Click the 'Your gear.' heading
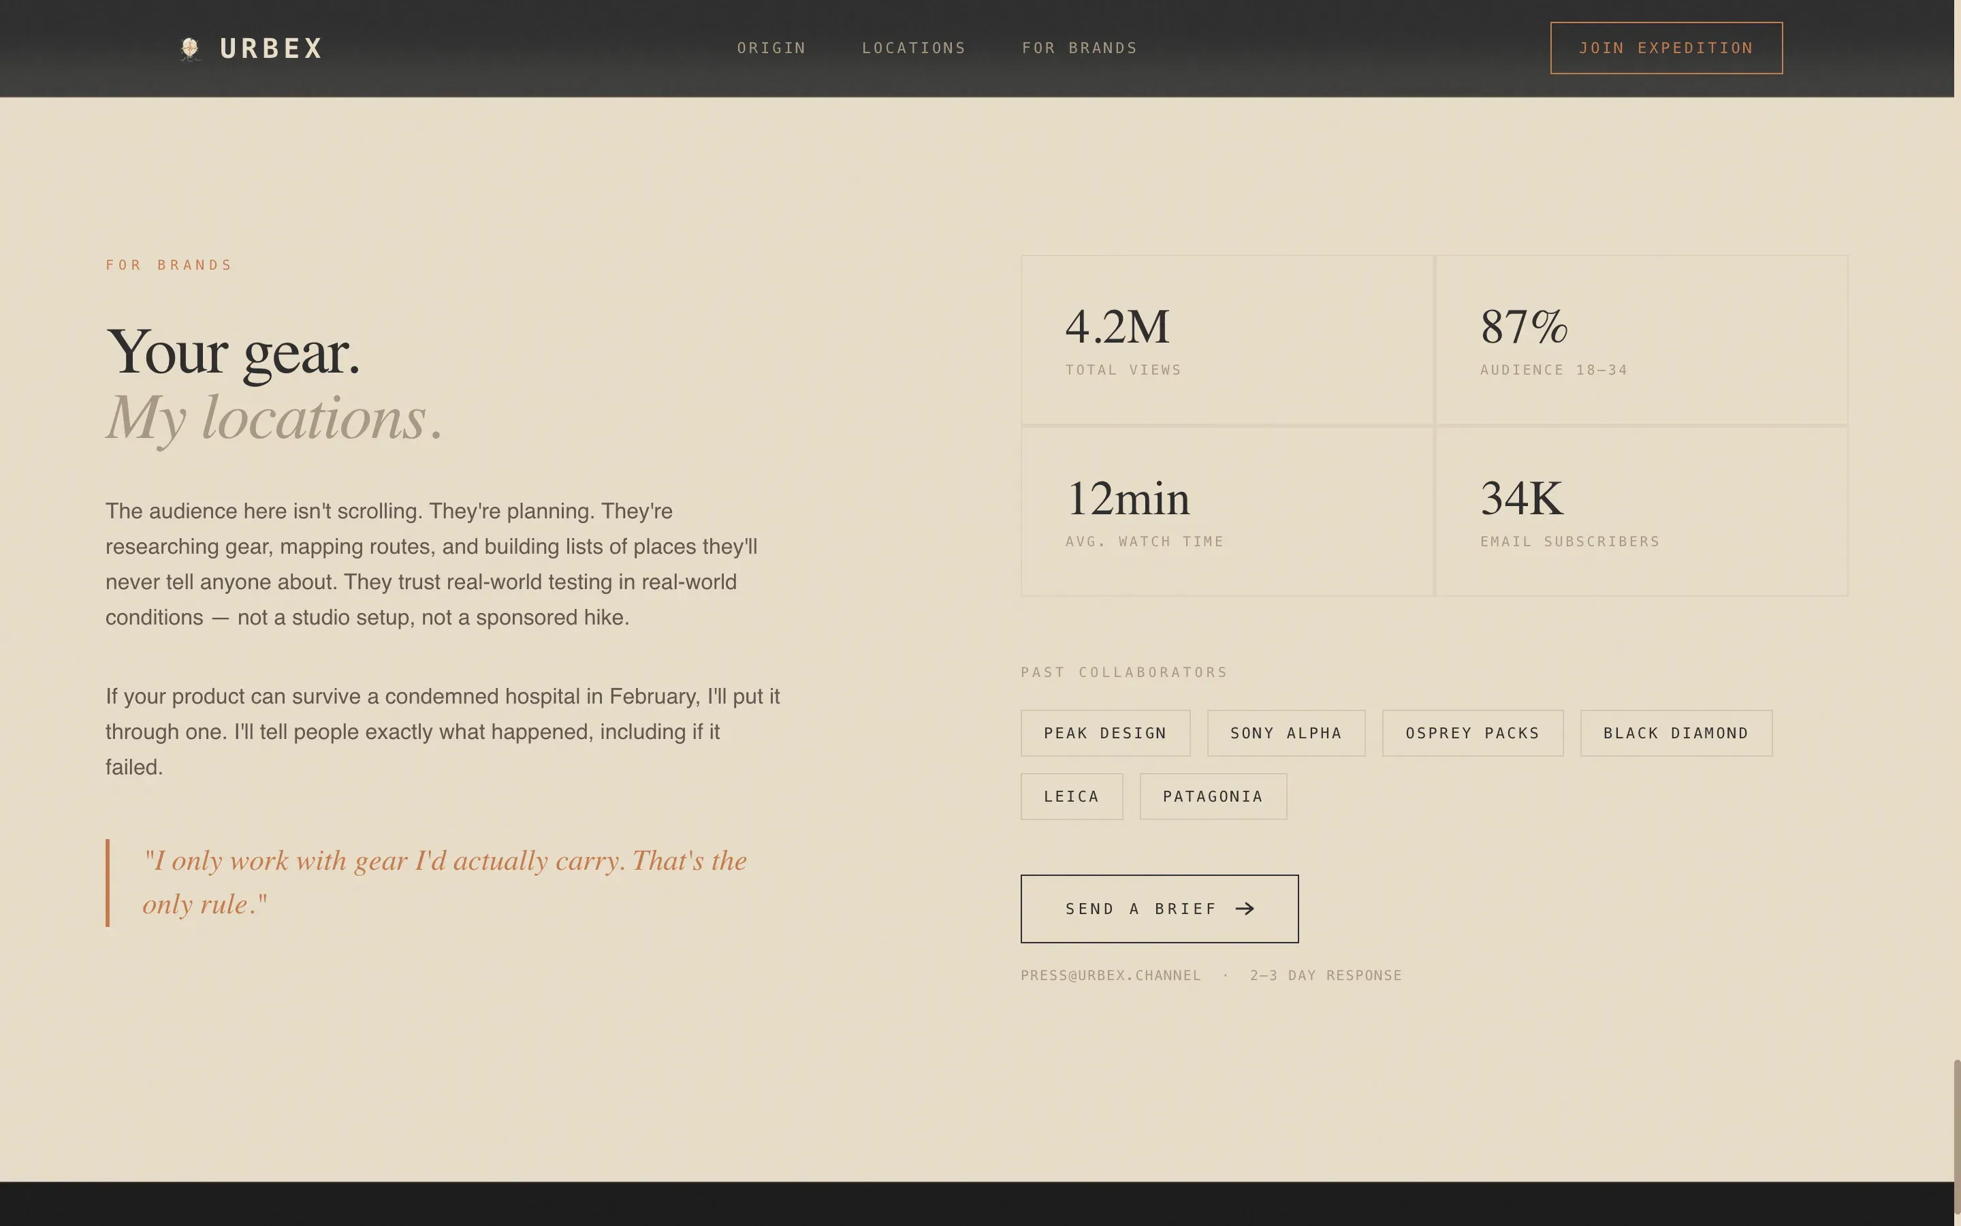Screen dimensions: 1961x1226 [x=233, y=353]
